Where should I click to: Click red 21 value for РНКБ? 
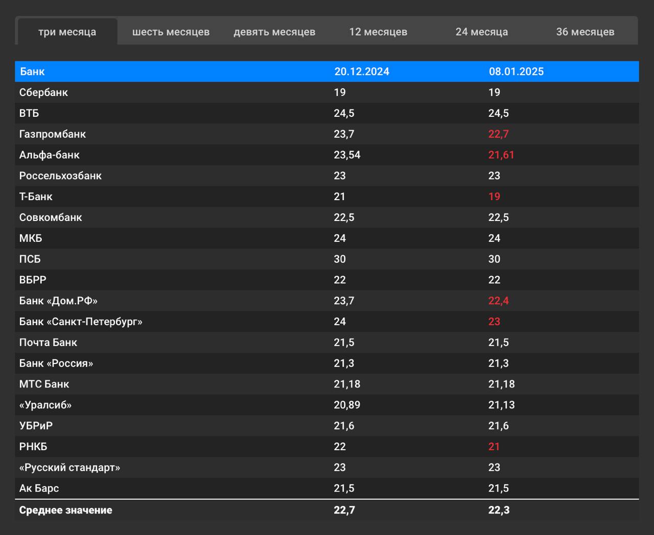(494, 447)
